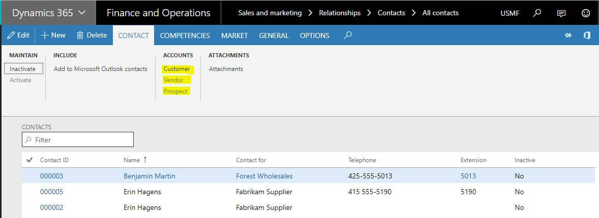Click the Extension column header
Screen dimensions: 599x218
pyautogui.click(x=473, y=160)
